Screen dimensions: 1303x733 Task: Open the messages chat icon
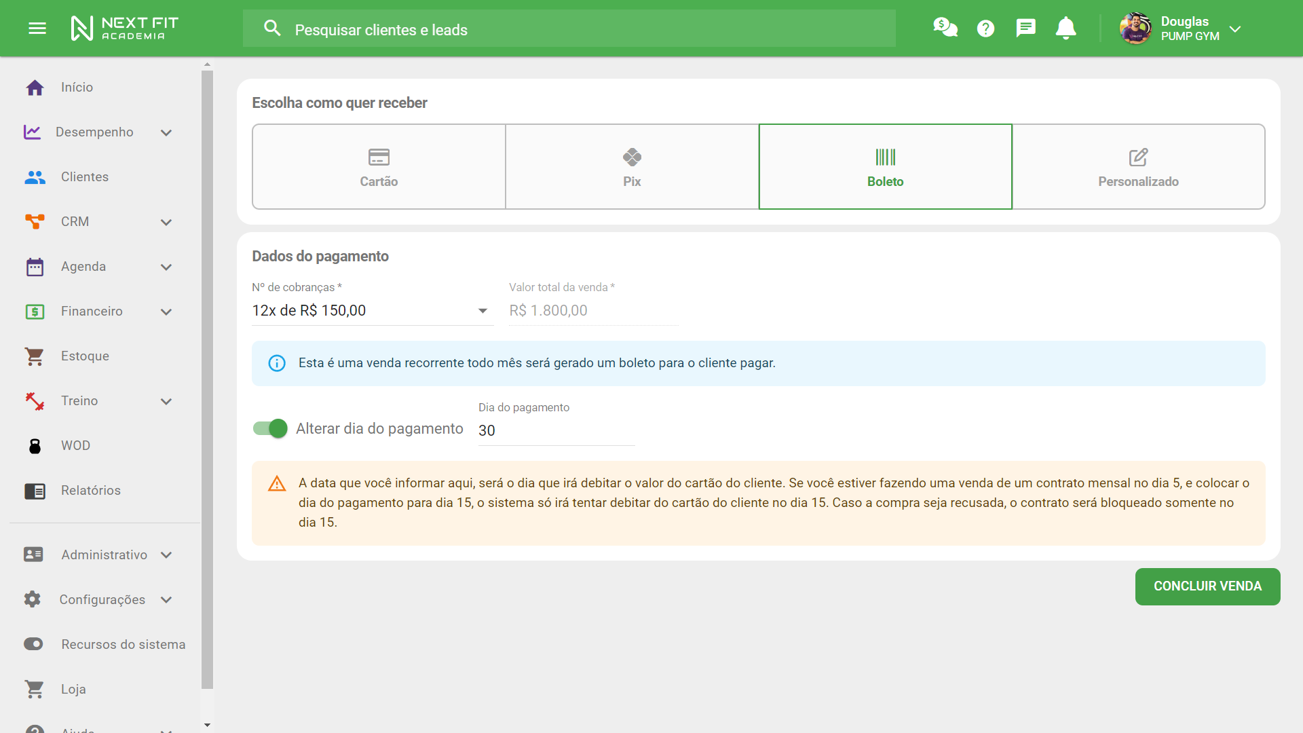tap(1025, 28)
